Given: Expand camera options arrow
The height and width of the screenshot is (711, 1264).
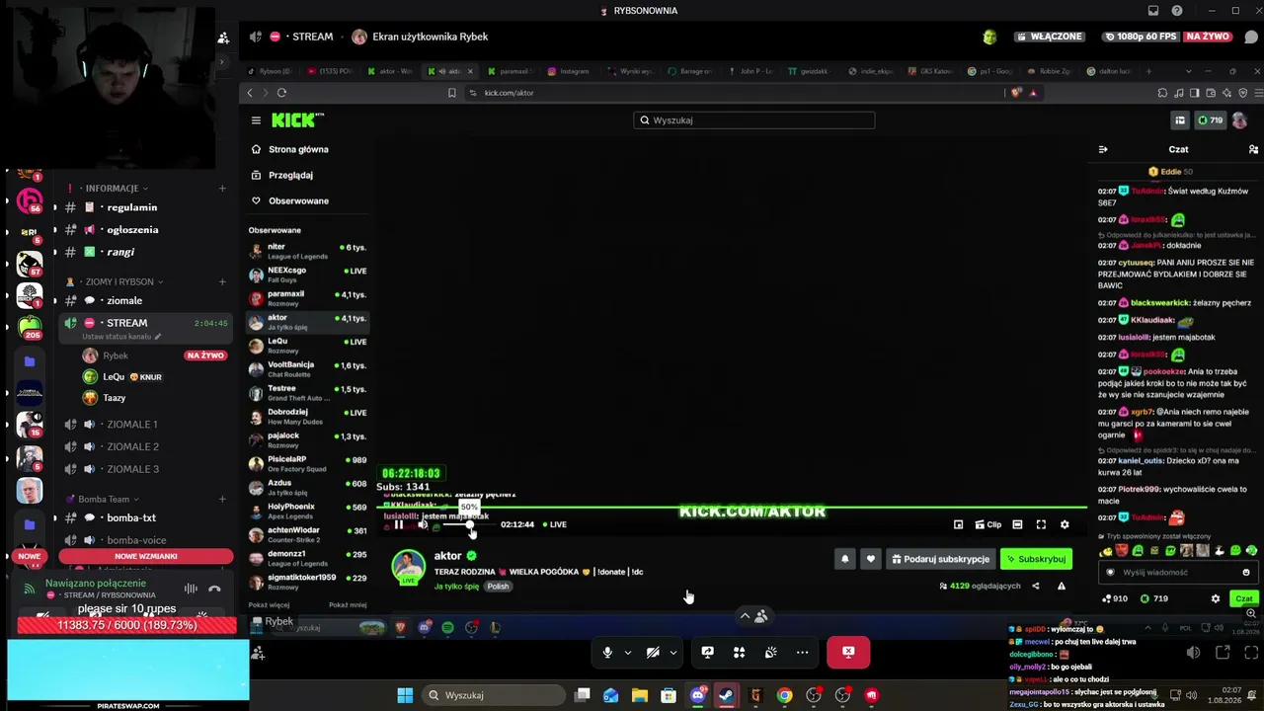Looking at the screenshot, I should coord(673,652).
